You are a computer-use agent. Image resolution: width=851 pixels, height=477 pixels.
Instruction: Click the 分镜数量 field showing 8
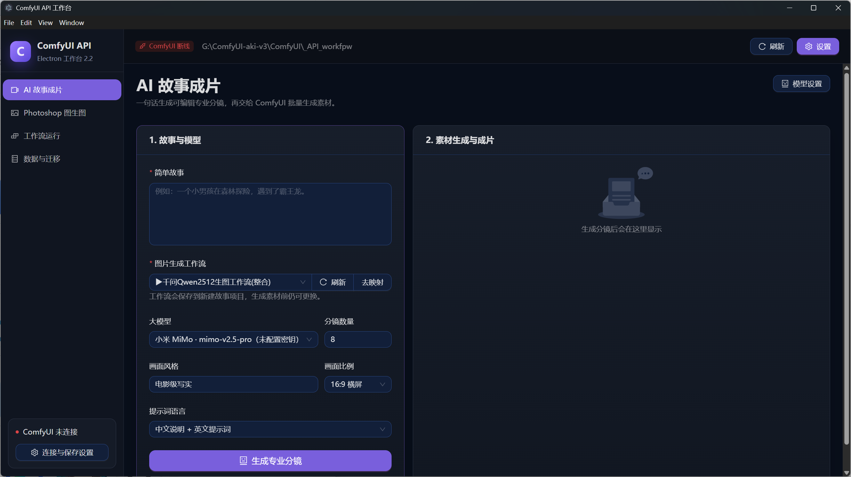[358, 340]
